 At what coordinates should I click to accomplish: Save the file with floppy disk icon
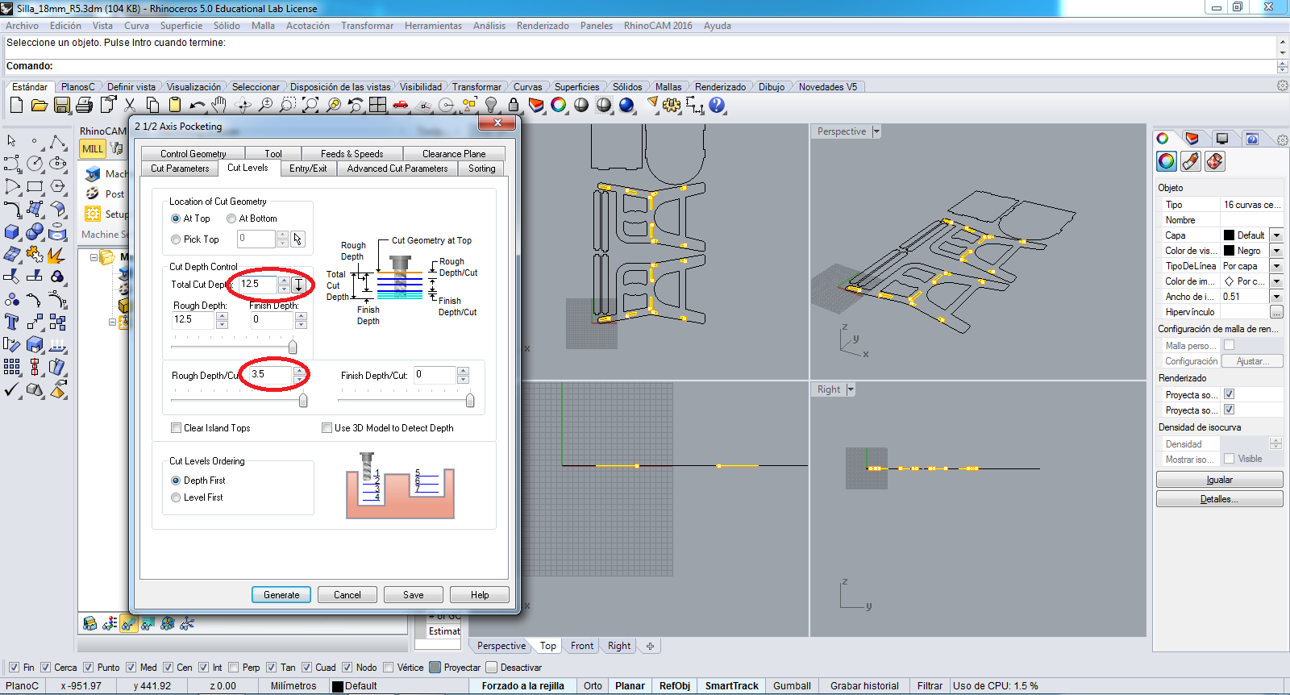click(x=61, y=105)
